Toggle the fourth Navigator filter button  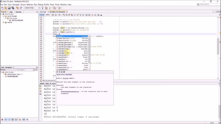13,120
